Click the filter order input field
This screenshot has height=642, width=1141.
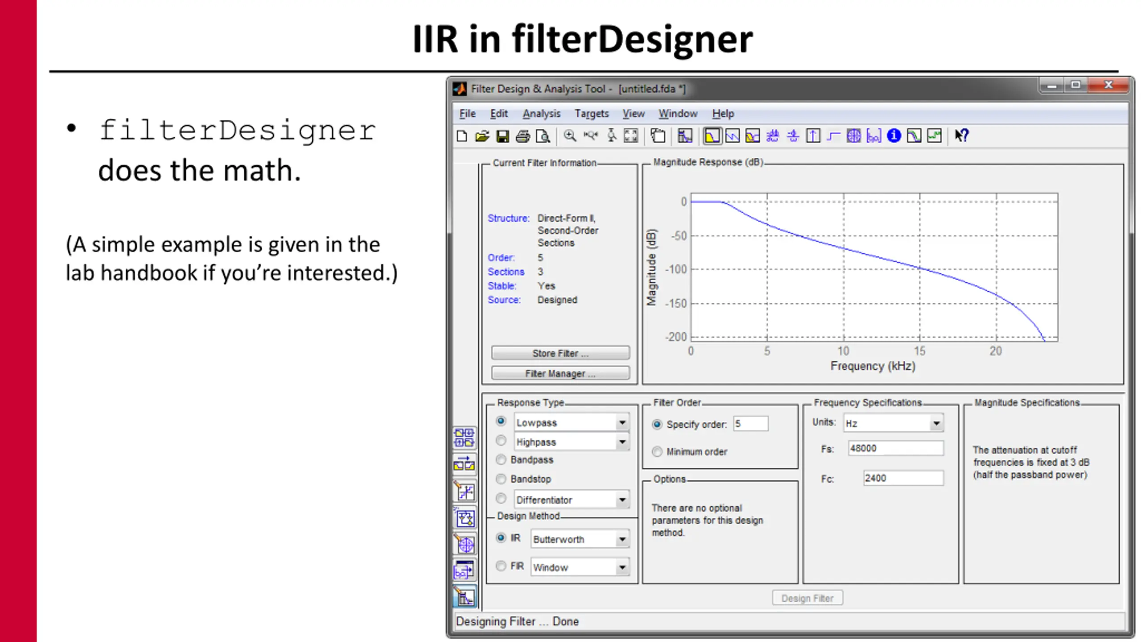[751, 424]
